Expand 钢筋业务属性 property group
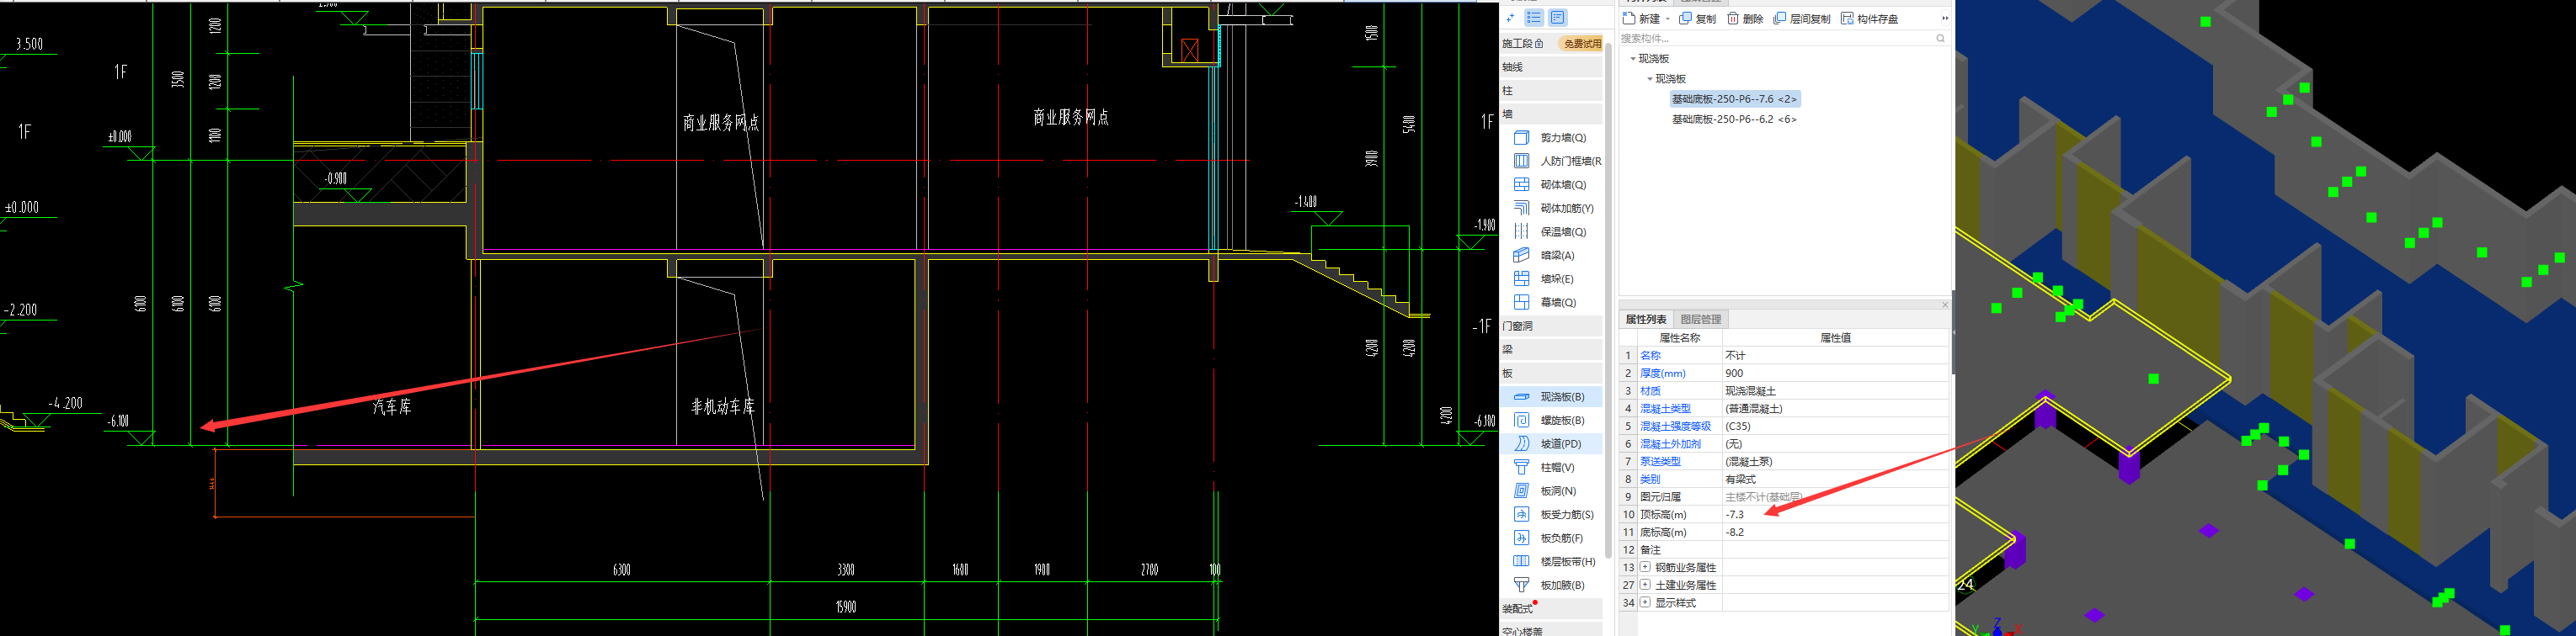Screen dimensions: 2576x636 pyautogui.click(x=1645, y=567)
